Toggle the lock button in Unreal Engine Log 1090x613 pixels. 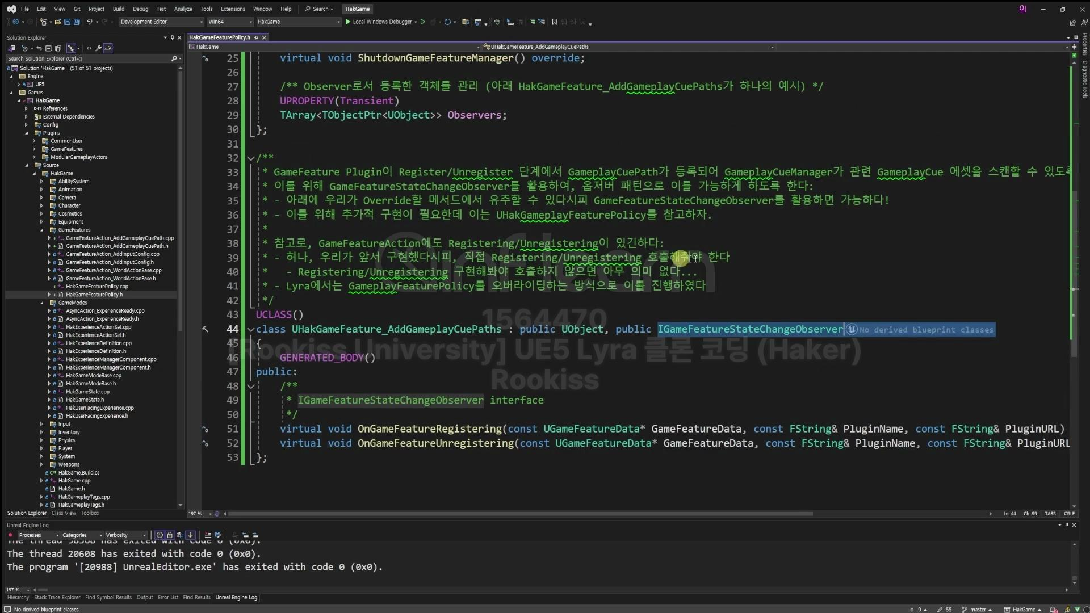[x=170, y=535]
